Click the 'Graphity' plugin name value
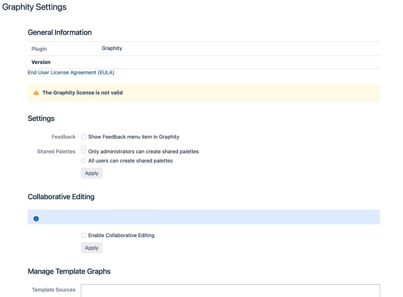 112,48
